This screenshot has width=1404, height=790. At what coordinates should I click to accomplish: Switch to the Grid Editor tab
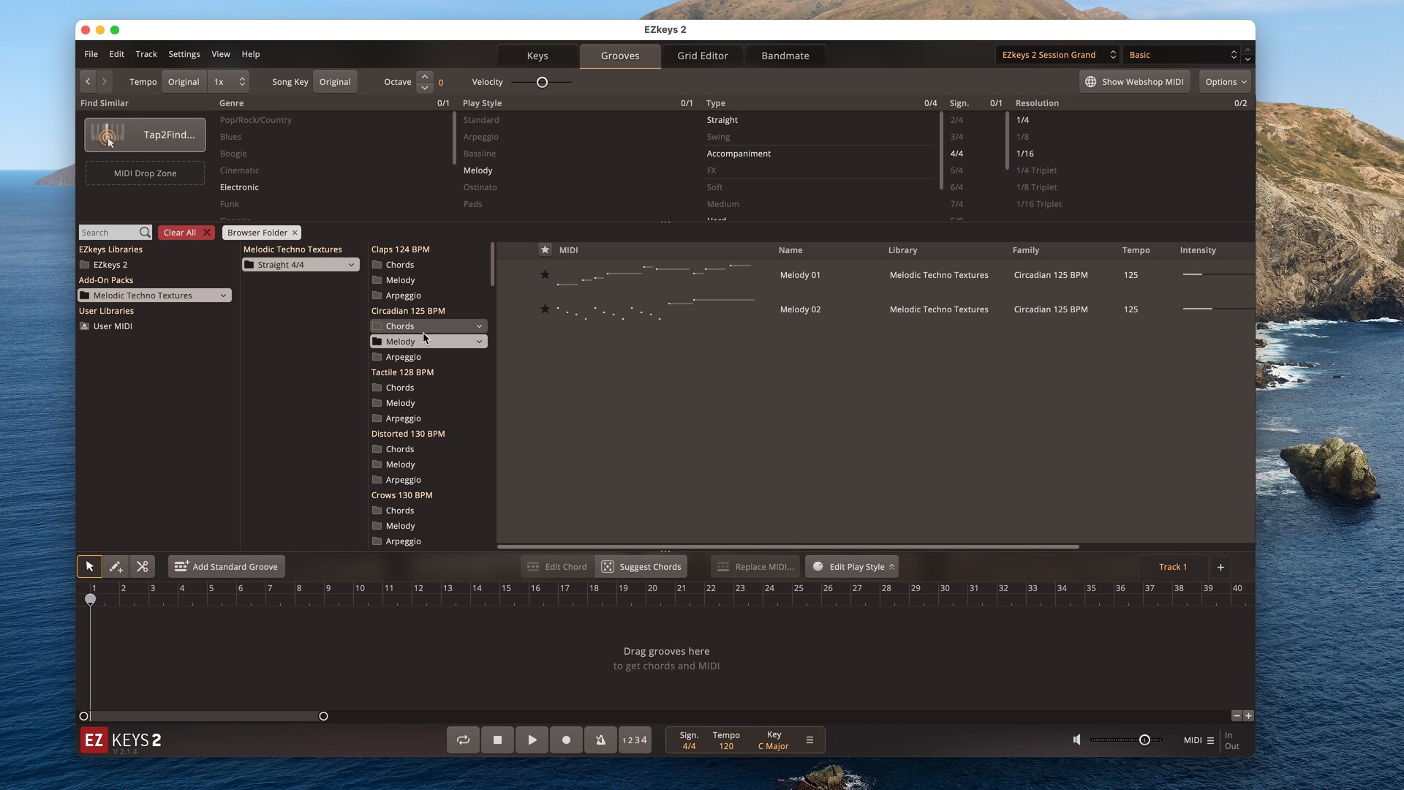pyautogui.click(x=702, y=56)
